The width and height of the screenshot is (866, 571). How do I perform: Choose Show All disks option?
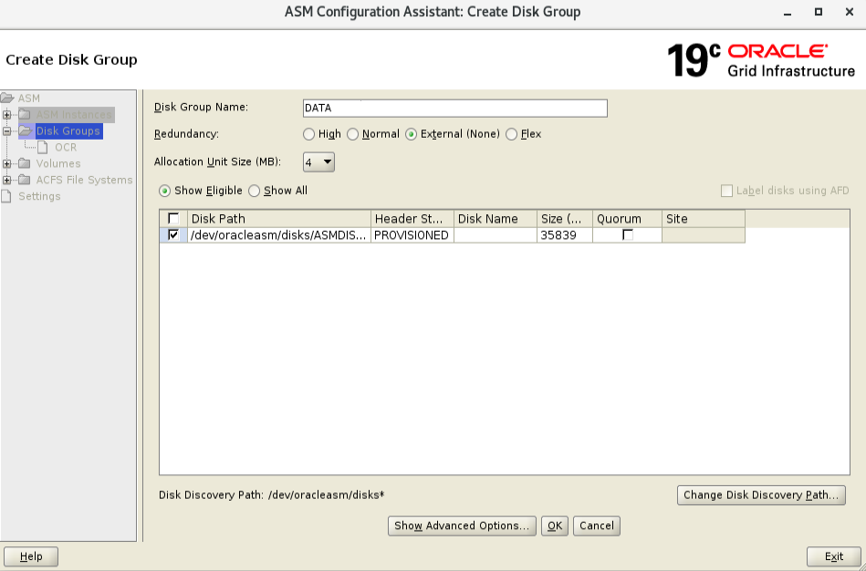click(254, 191)
